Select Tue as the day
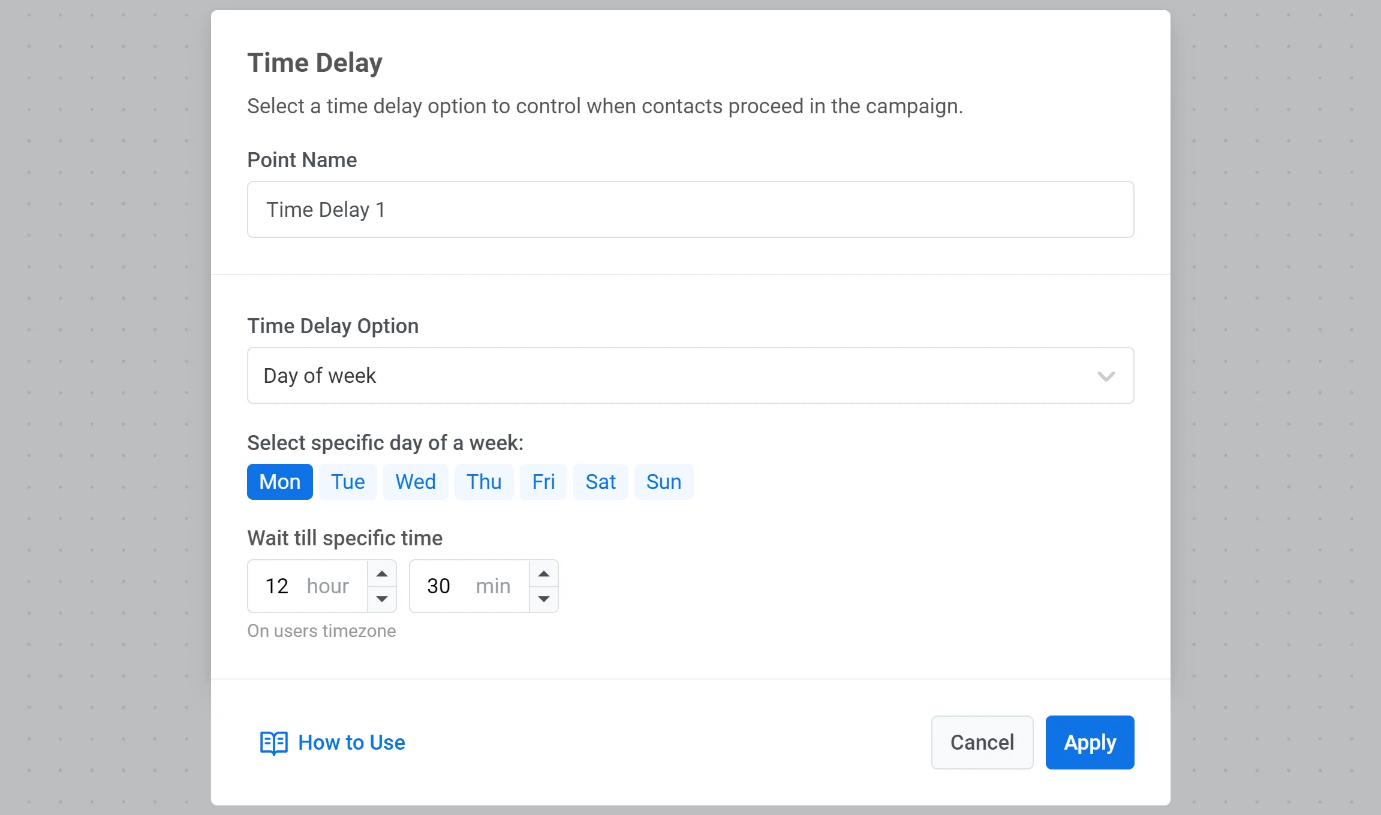 (348, 482)
